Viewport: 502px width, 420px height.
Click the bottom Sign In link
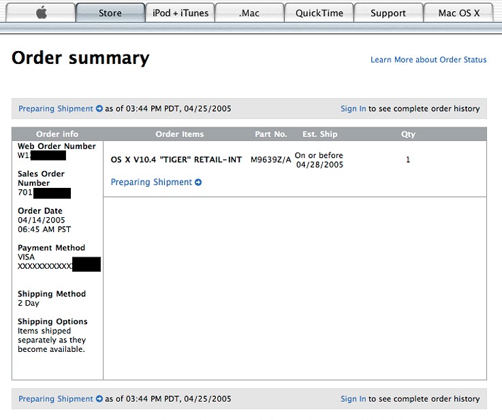coord(353,399)
